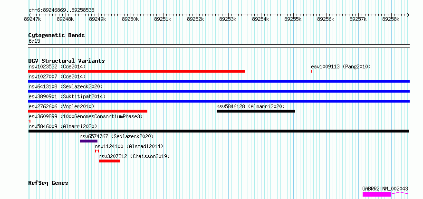
Task: Click the Cytogenetic Bands track title
Action: 57,35
